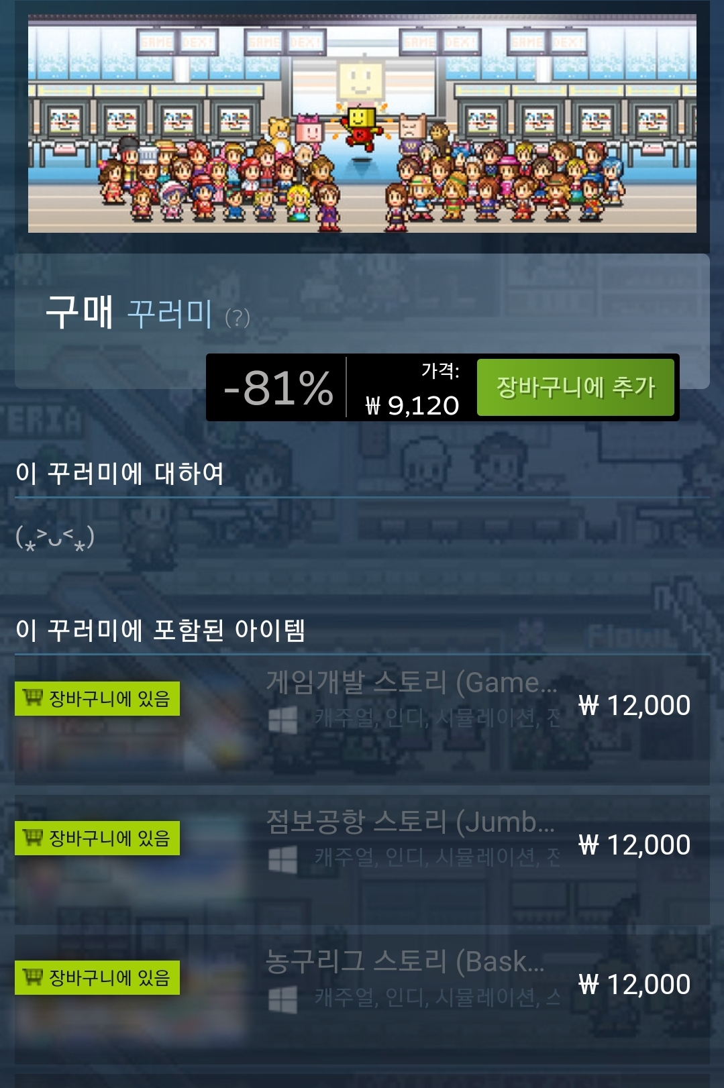Click Windows platform icon for 농구리그 스토리
724x1088 pixels.
tap(282, 999)
